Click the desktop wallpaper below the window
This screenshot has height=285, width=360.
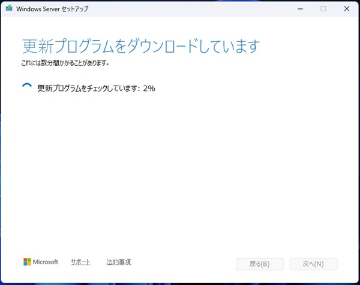tap(180, 282)
